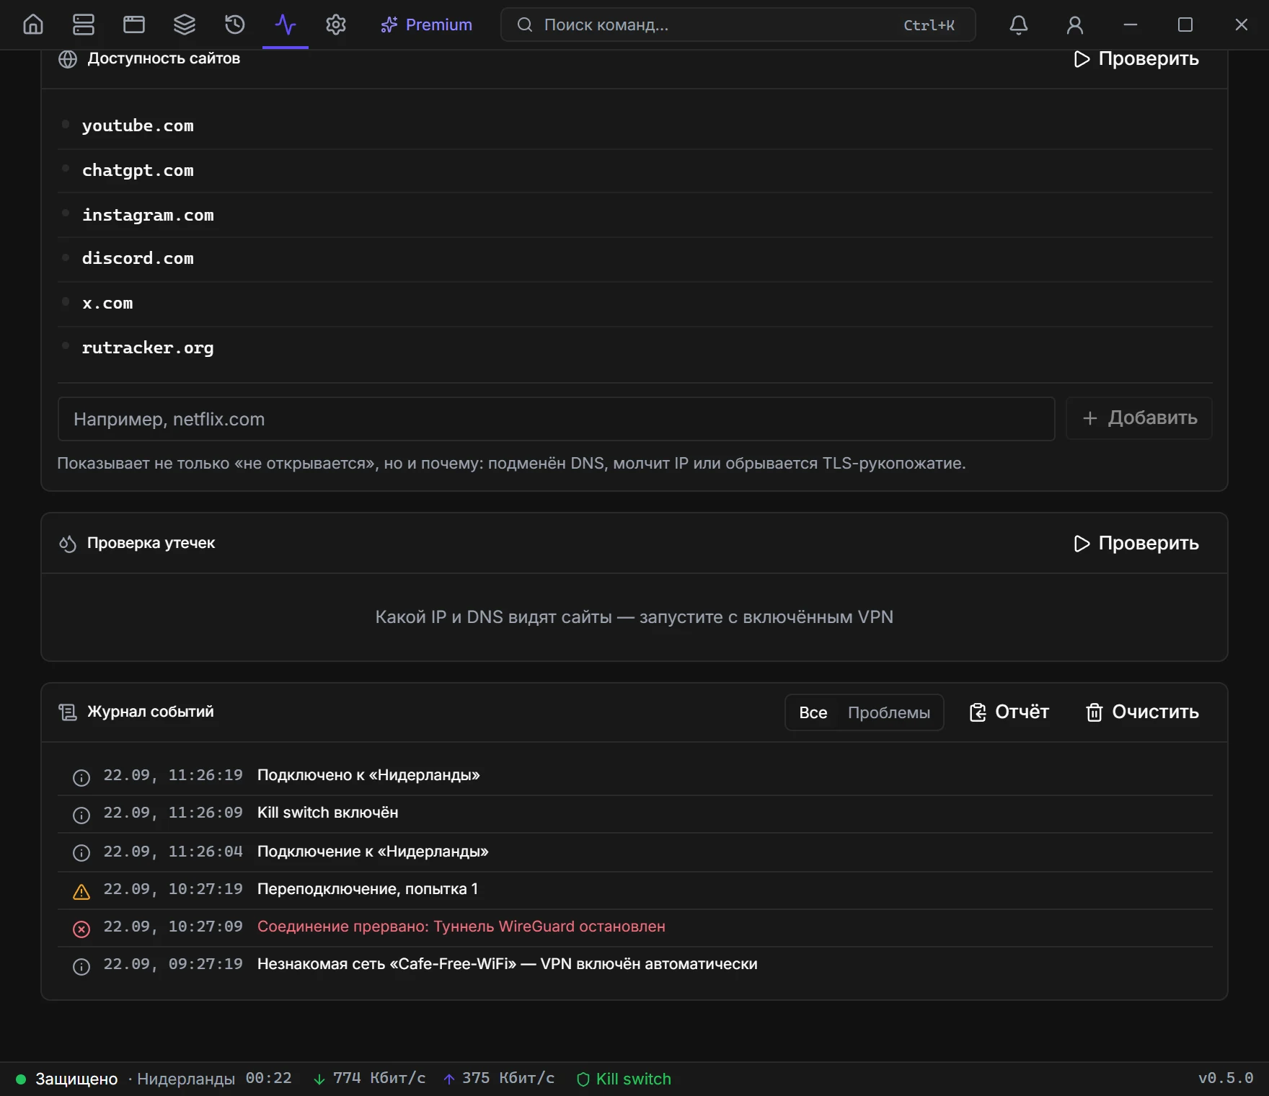The height and width of the screenshot is (1096, 1269).
Task: Open the settings gear icon
Action: (x=336, y=25)
